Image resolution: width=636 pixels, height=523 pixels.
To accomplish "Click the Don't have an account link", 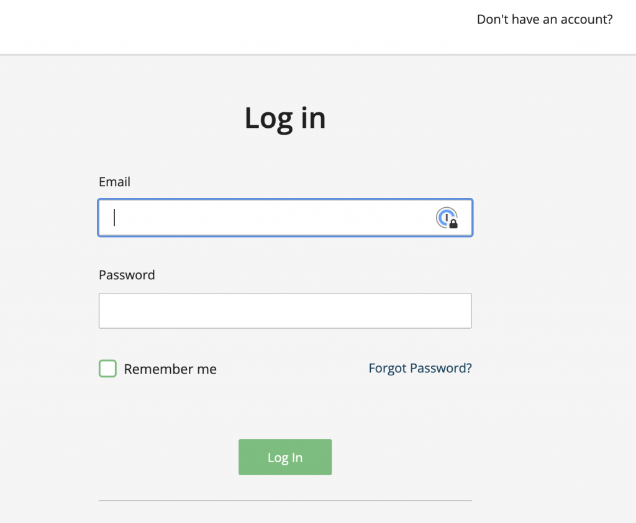I will 544,19.
